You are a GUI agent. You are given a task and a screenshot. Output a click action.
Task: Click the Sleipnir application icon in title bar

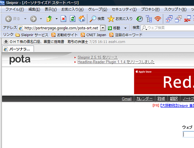coord(2,3)
